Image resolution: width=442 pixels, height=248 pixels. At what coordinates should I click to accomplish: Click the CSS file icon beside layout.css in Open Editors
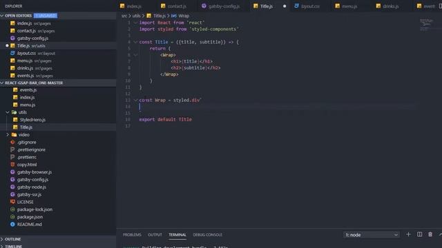tap(12, 53)
